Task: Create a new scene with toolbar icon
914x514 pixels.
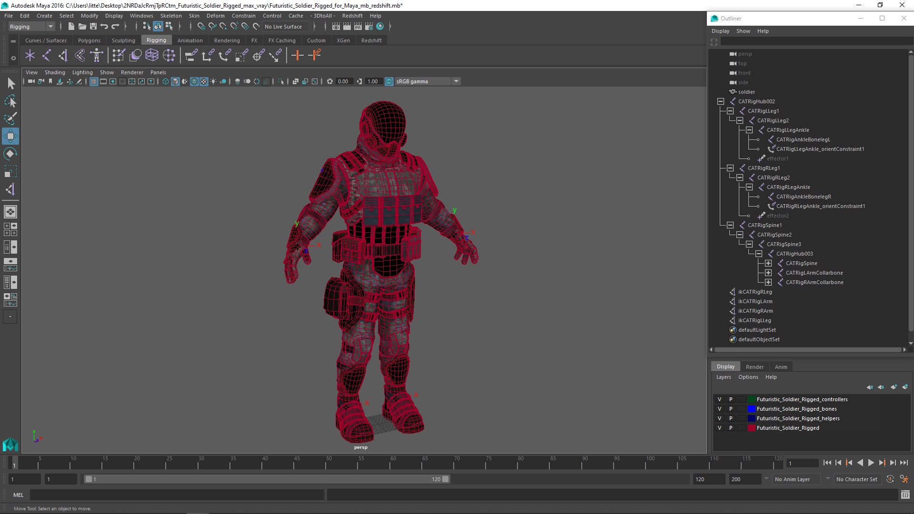Action: point(71,27)
